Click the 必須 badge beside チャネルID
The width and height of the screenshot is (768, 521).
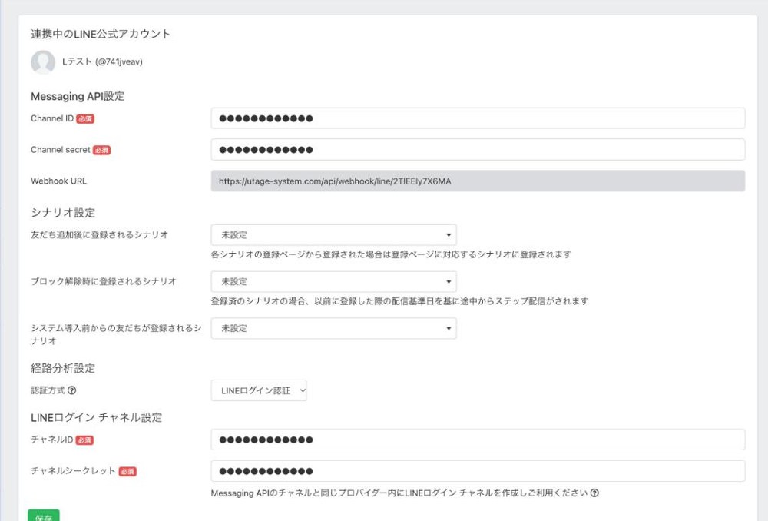84,440
